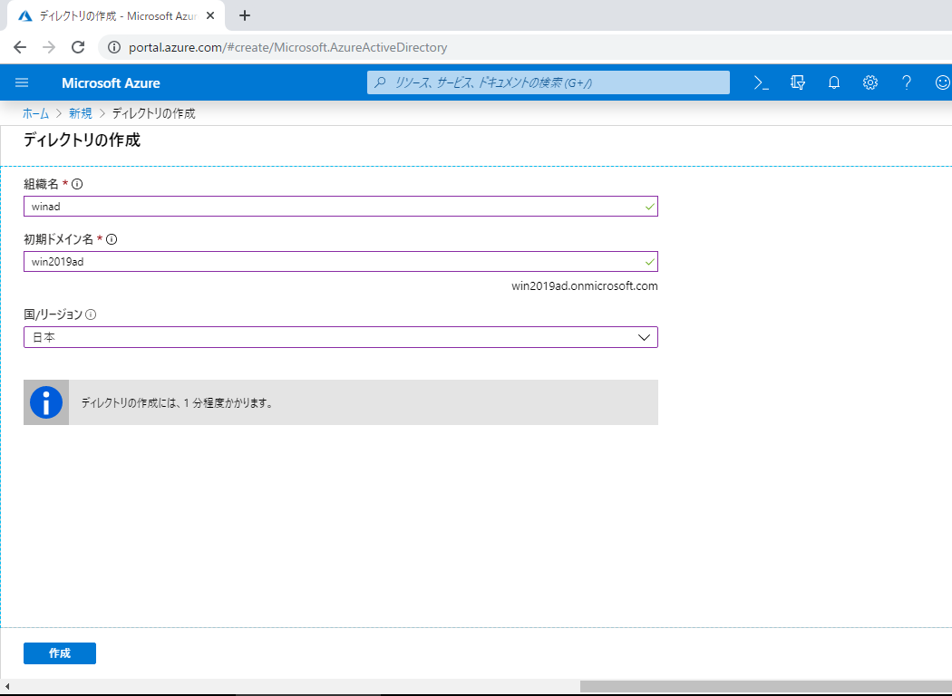Focus the 組織名 input field
Image resolution: width=952 pixels, height=696 pixels.
pyautogui.click(x=341, y=207)
